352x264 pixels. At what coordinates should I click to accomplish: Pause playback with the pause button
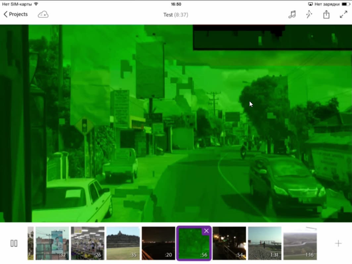pyautogui.click(x=14, y=243)
